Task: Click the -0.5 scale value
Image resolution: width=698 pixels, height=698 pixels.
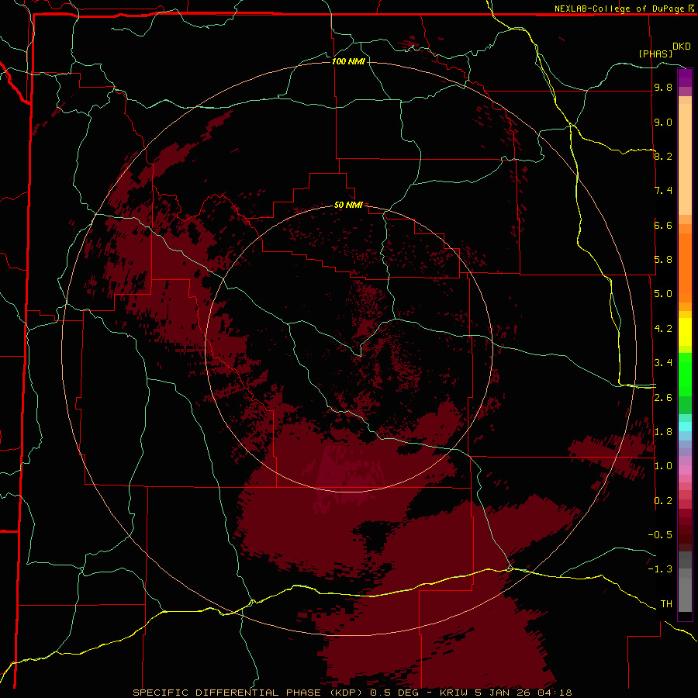Action: coord(660,535)
